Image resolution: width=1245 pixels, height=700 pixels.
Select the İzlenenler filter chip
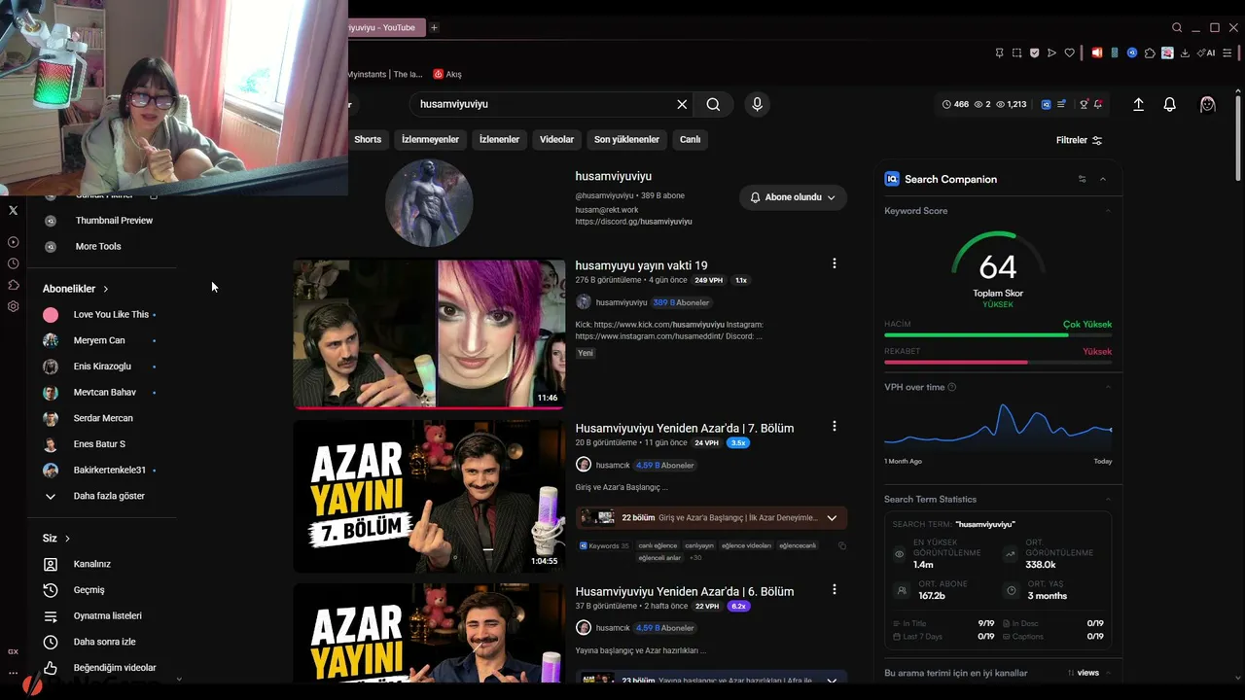499,139
